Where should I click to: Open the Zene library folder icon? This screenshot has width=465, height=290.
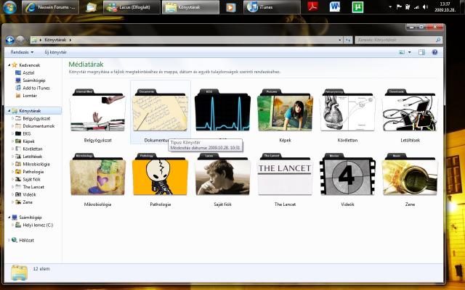pyautogui.click(x=410, y=174)
